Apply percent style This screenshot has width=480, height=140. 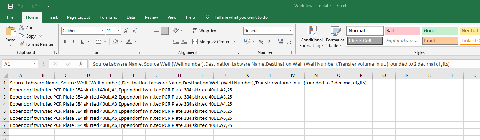coord(261,41)
